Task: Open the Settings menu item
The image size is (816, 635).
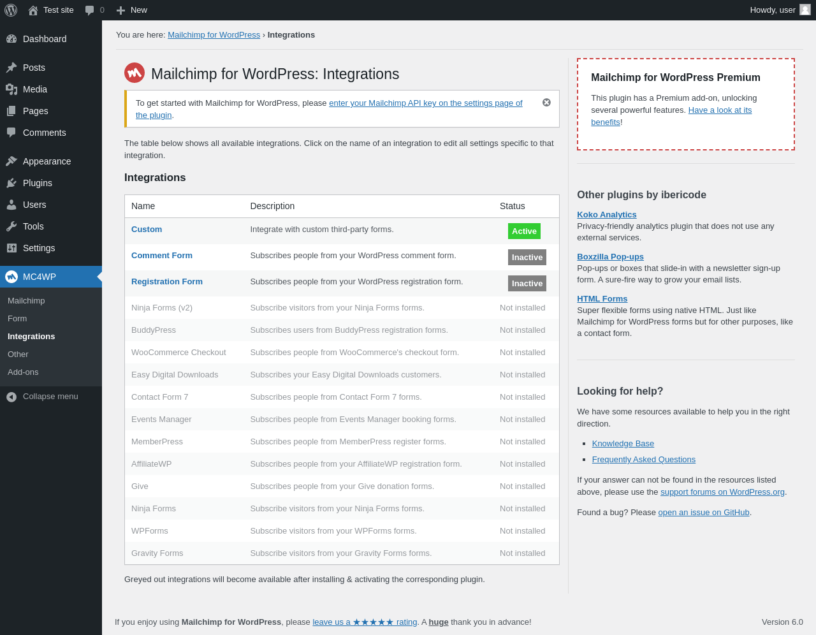Action: 51,248
